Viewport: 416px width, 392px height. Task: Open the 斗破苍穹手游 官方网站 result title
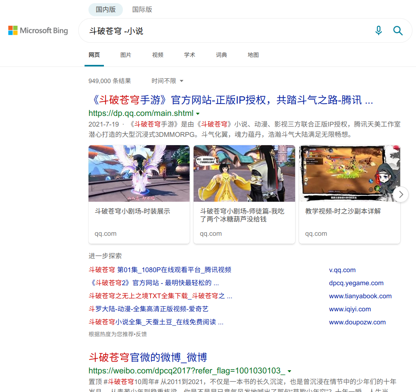(231, 100)
